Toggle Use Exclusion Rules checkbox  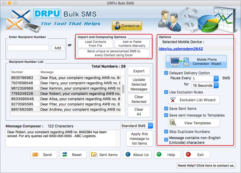tap(166, 92)
